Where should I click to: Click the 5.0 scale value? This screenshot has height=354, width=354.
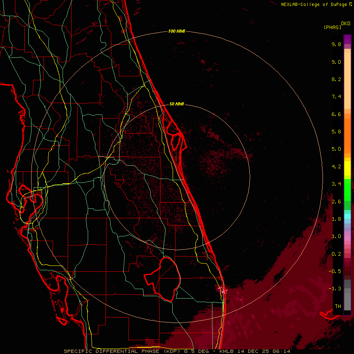[336, 149]
